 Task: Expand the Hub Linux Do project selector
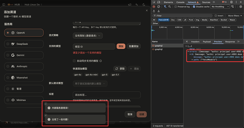tap(33, 5)
